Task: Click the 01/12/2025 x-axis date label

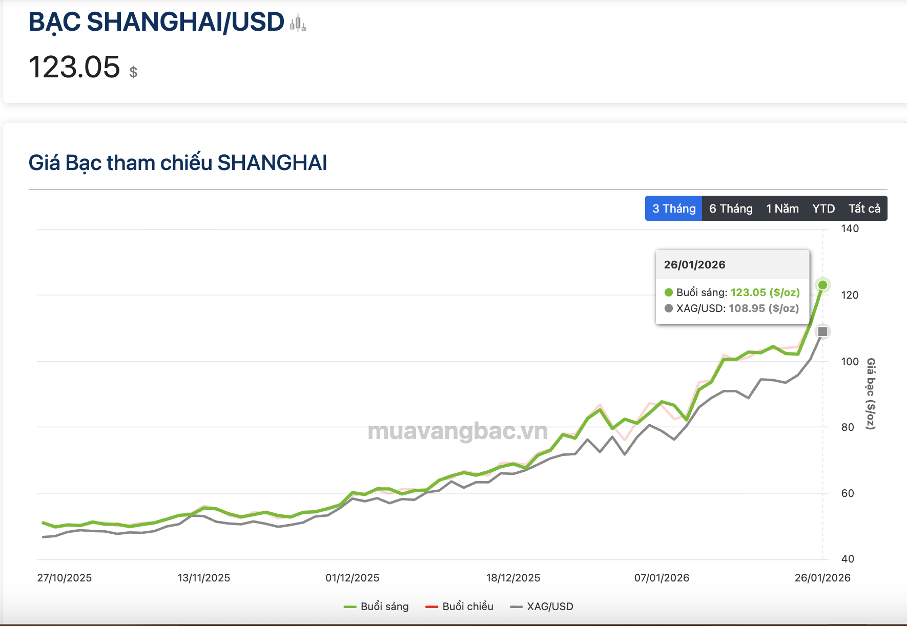Action: 352,578
